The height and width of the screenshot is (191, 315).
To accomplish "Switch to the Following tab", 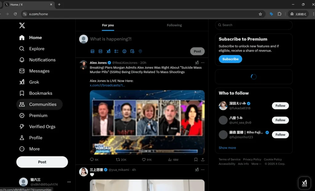I will point(174,25).
